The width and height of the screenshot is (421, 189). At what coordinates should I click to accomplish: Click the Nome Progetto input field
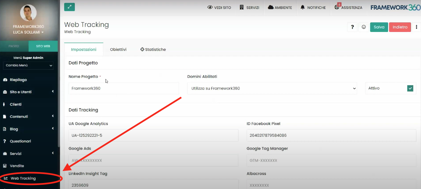(x=123, y=89)
